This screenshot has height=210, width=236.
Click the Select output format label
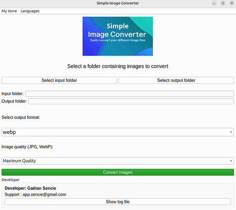[x=21, y=117]
